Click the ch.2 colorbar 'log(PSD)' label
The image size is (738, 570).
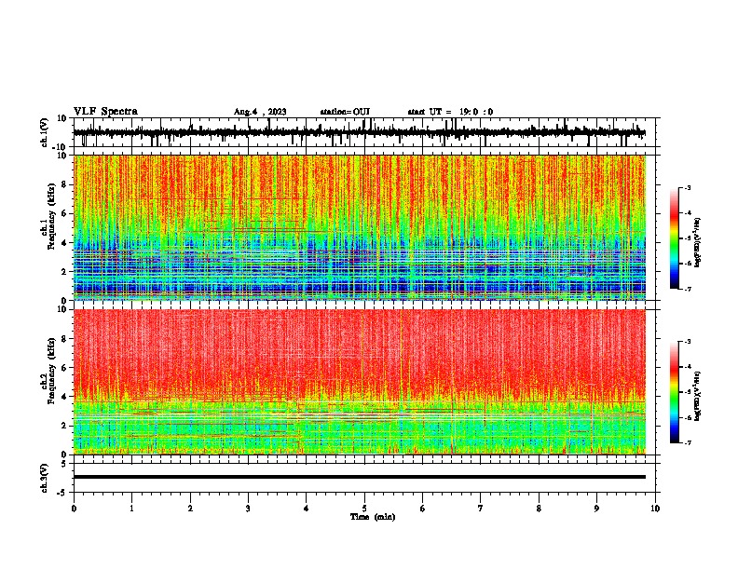(x=698, y=396)
